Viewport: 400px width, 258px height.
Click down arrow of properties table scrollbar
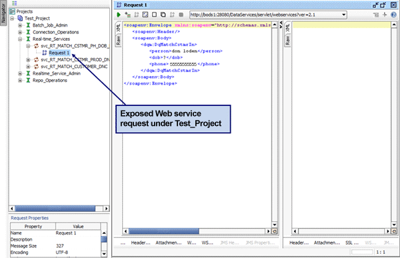pos(104,253)
